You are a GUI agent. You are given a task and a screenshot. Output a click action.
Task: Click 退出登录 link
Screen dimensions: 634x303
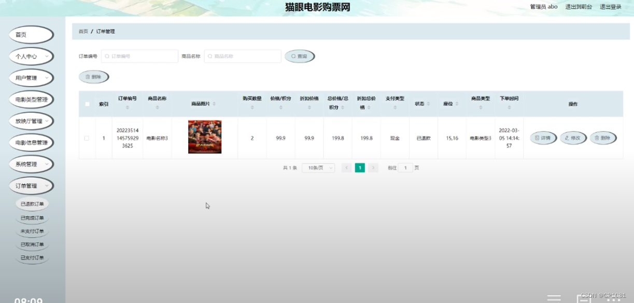610,7
